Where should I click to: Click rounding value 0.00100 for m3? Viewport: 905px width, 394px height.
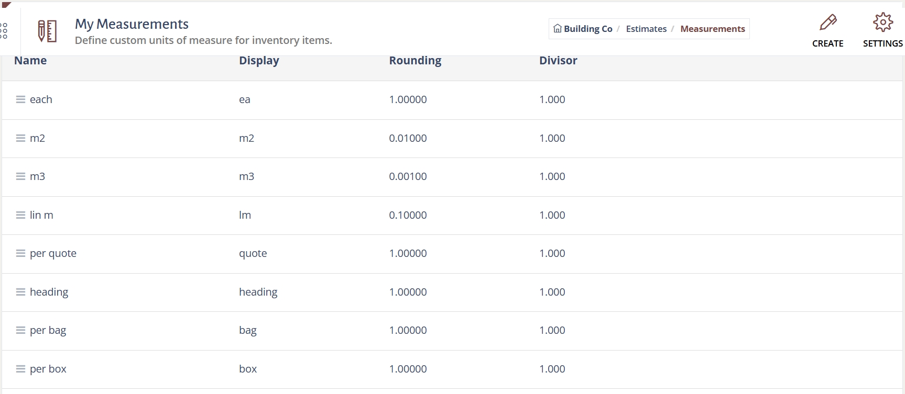pyautogui.click(x=408, y=176)
